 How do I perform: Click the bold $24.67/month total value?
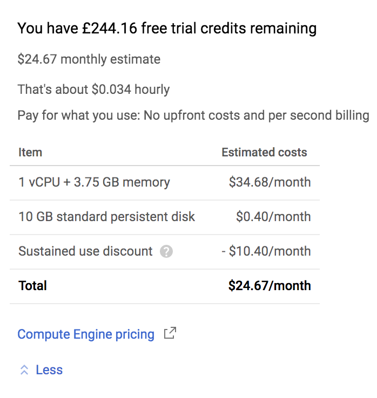[270, 286]
